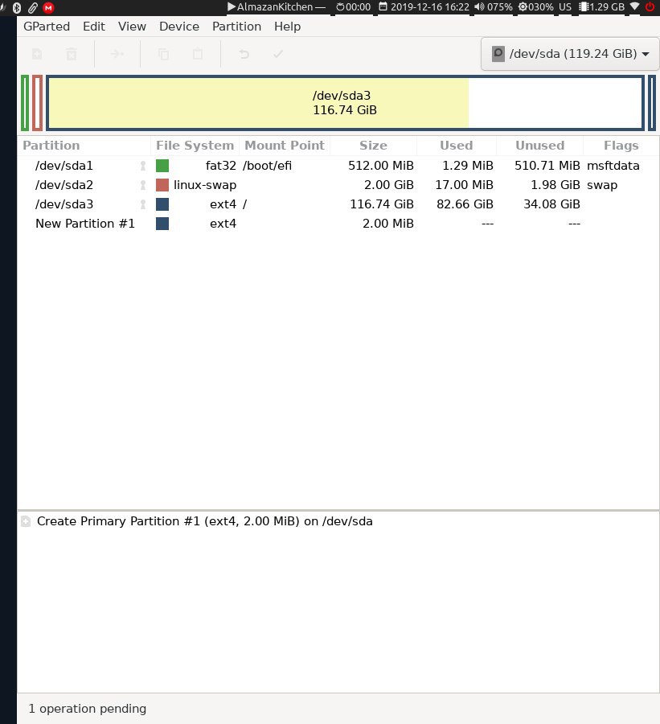Select the green sda1 block in disk map

(x=25, y=102)
